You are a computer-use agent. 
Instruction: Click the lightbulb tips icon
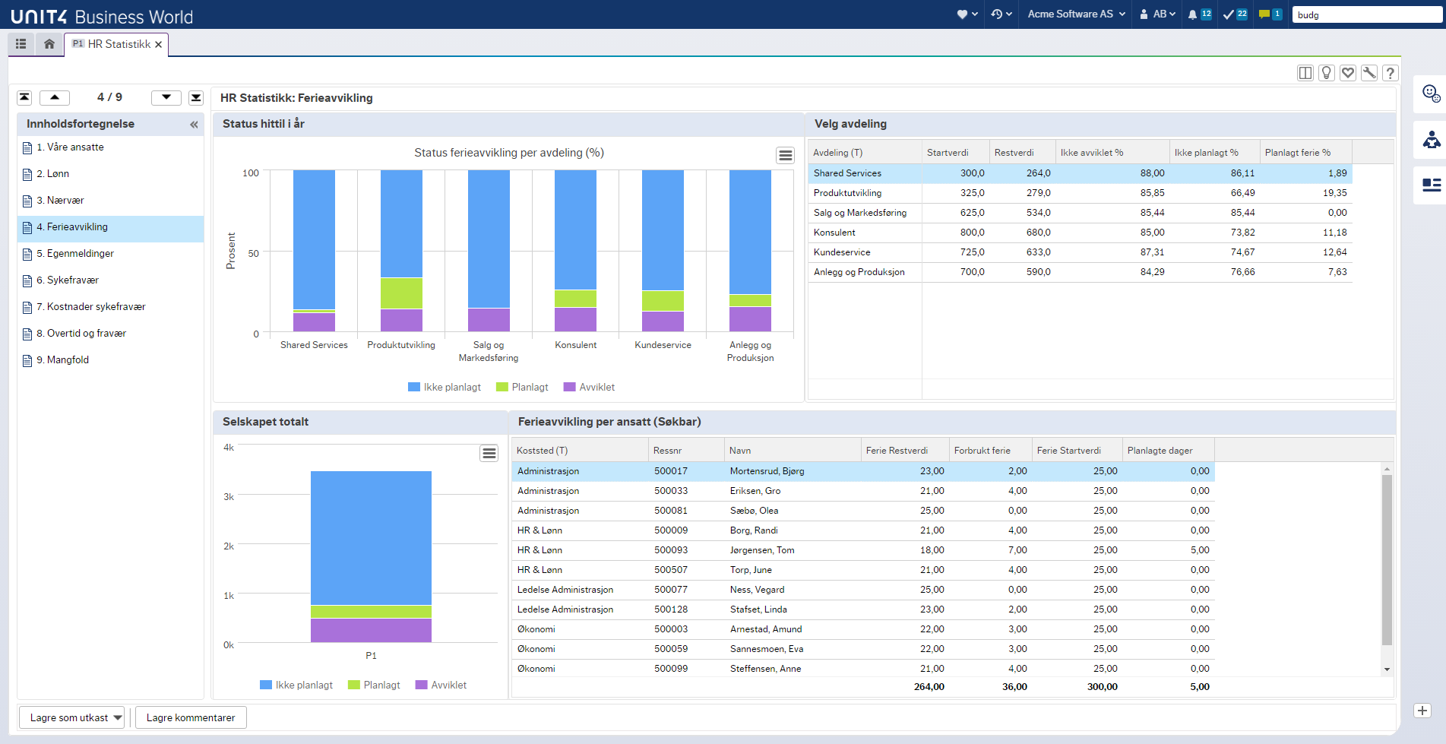pyautogui.click(x=1326, y=73)
